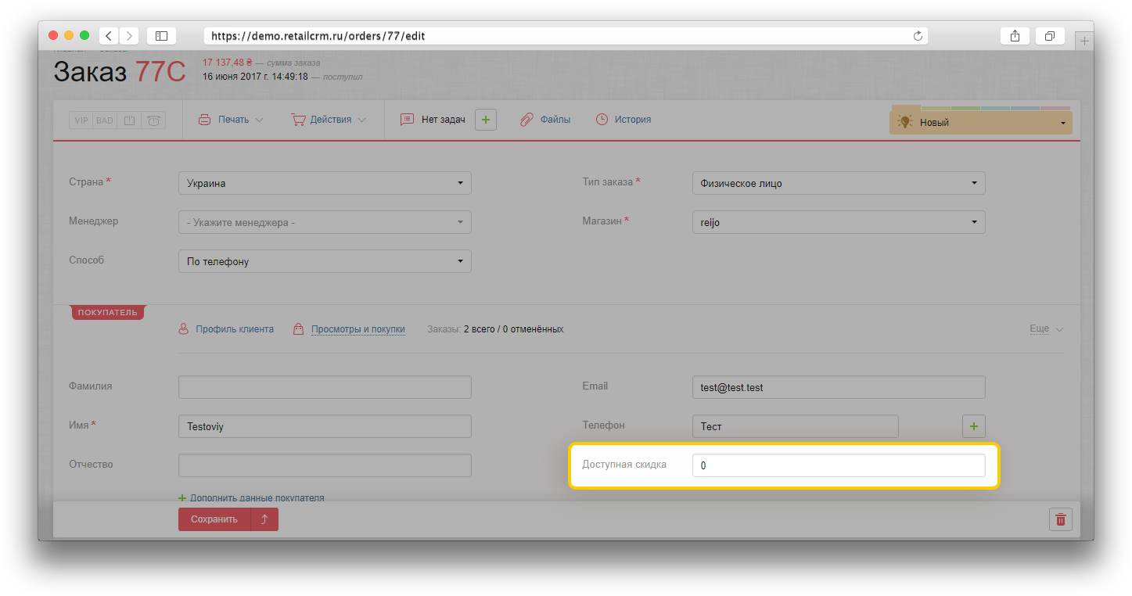This screenshot has width=1132, height=596.
Task: Delete order with trash icon
Action: [1061, 519]
